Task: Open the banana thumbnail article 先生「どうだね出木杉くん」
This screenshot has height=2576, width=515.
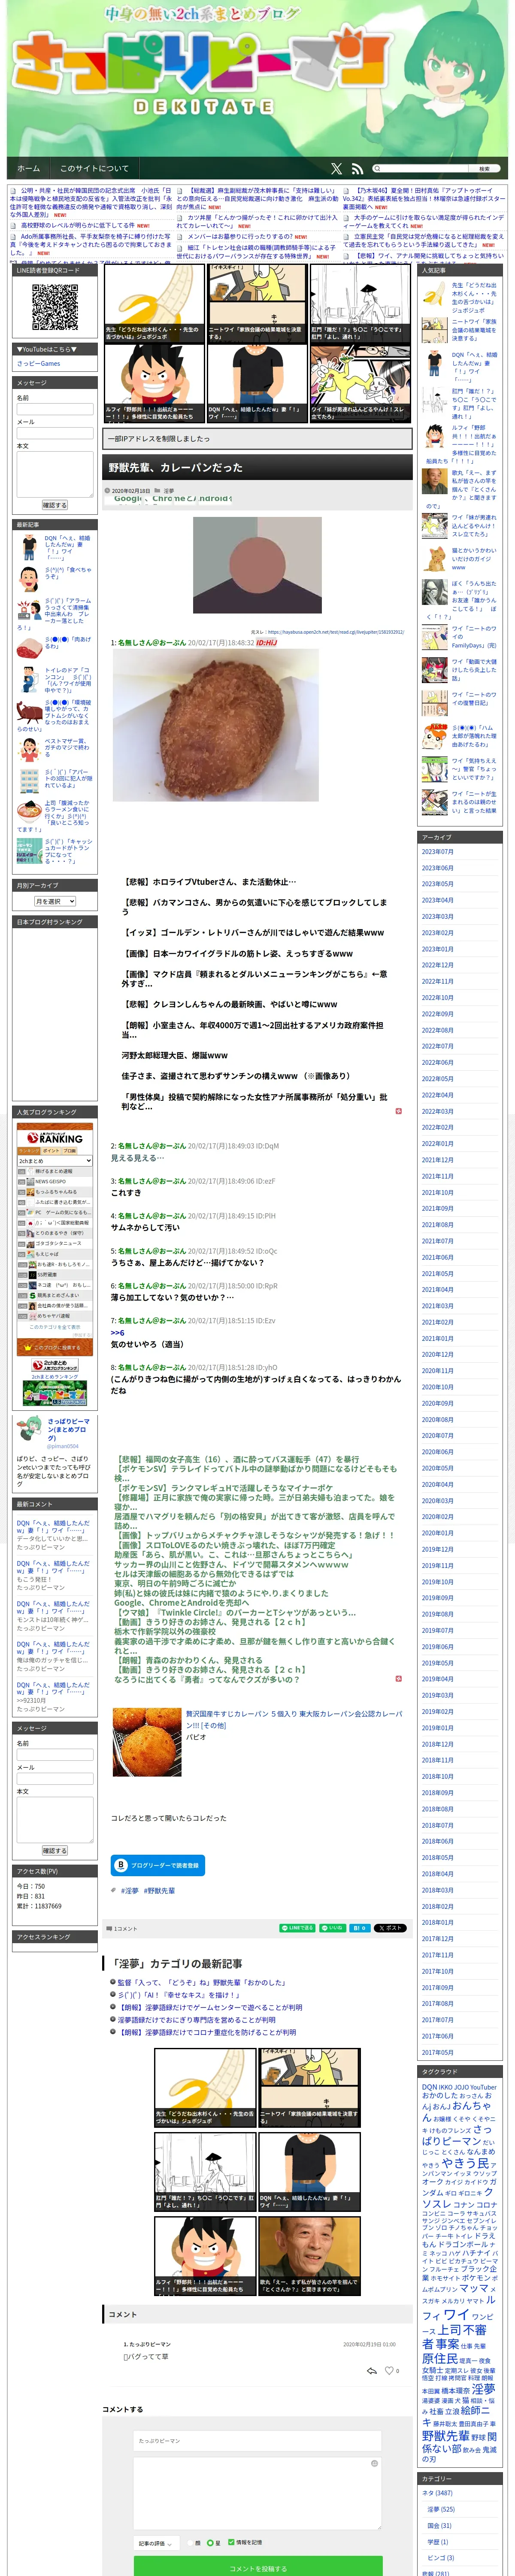Action: pos(154,304)
